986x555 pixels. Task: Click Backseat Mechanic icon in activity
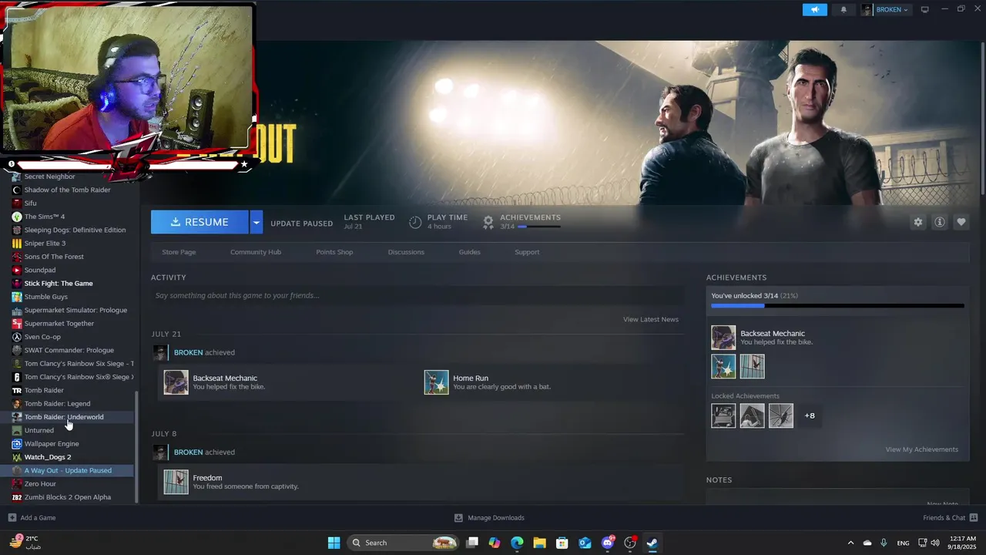coord(176,382)
